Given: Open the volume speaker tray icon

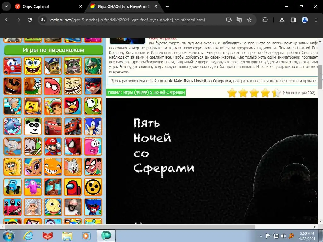Looking at the screenshot, I should click(284, 236).
